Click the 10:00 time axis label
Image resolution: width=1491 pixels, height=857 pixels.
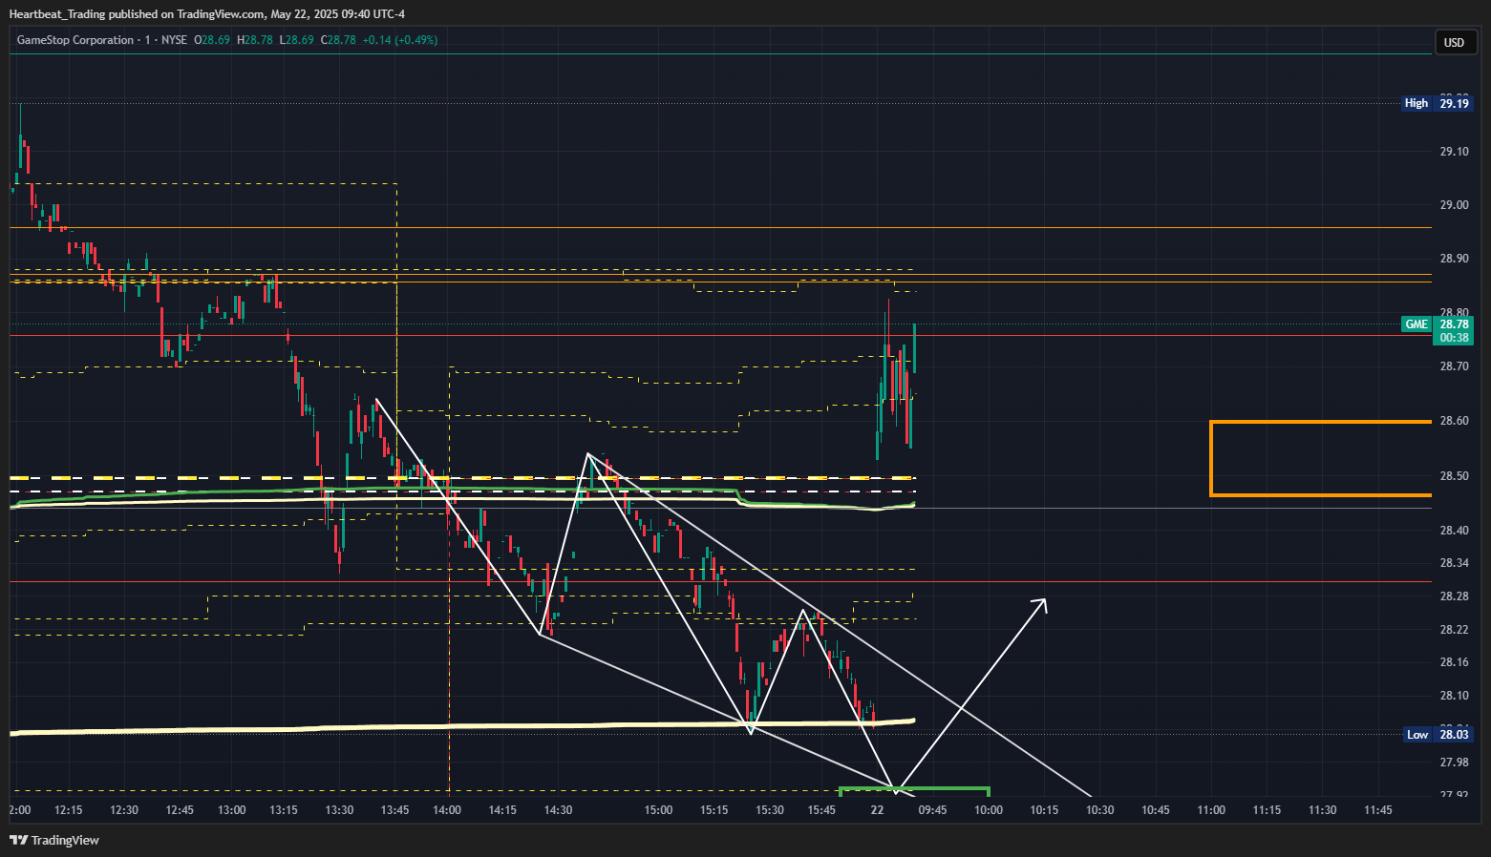point(989,810)
